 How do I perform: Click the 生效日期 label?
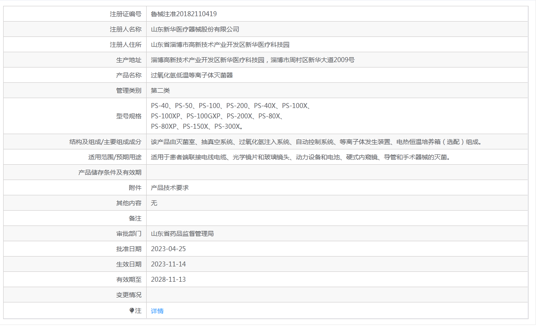pos(129,264)
